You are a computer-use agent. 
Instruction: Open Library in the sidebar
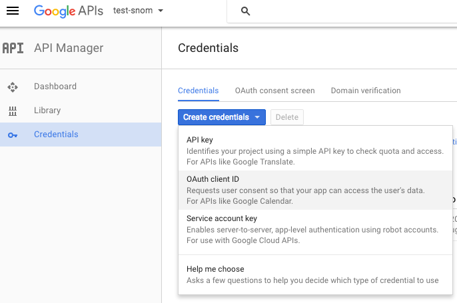click(x=81, y=111)
